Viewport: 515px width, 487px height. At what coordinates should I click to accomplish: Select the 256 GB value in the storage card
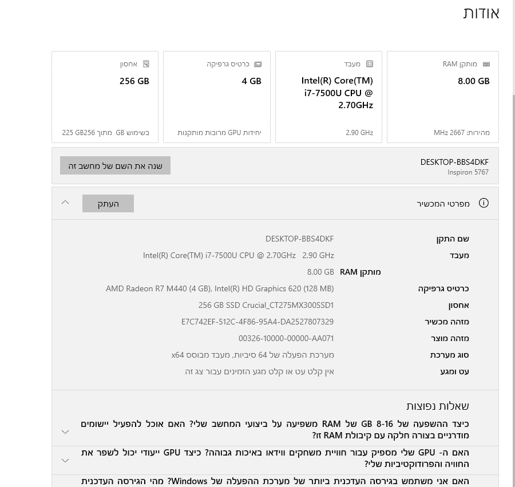click(x=134, y=81)
